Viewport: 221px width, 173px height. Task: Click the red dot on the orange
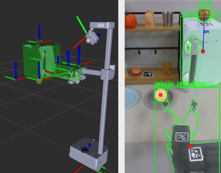tap(161, 95)
